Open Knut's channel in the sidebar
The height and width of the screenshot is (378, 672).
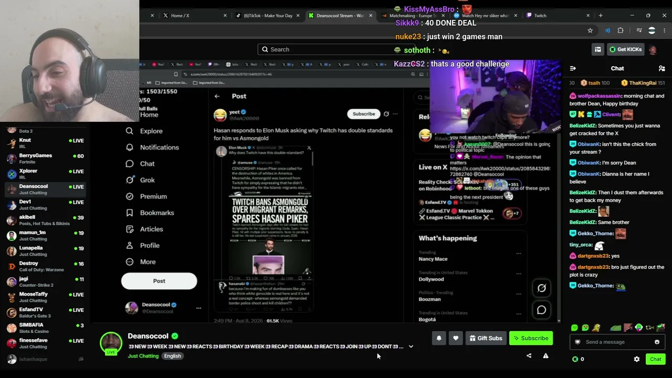(45, 143)
